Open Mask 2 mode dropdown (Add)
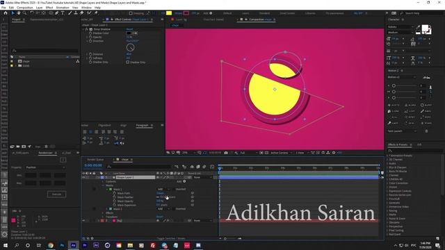 164,209
